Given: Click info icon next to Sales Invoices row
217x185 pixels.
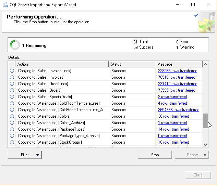Looking at the screenshot, I should pyautogui.click(x=12, y=77).
